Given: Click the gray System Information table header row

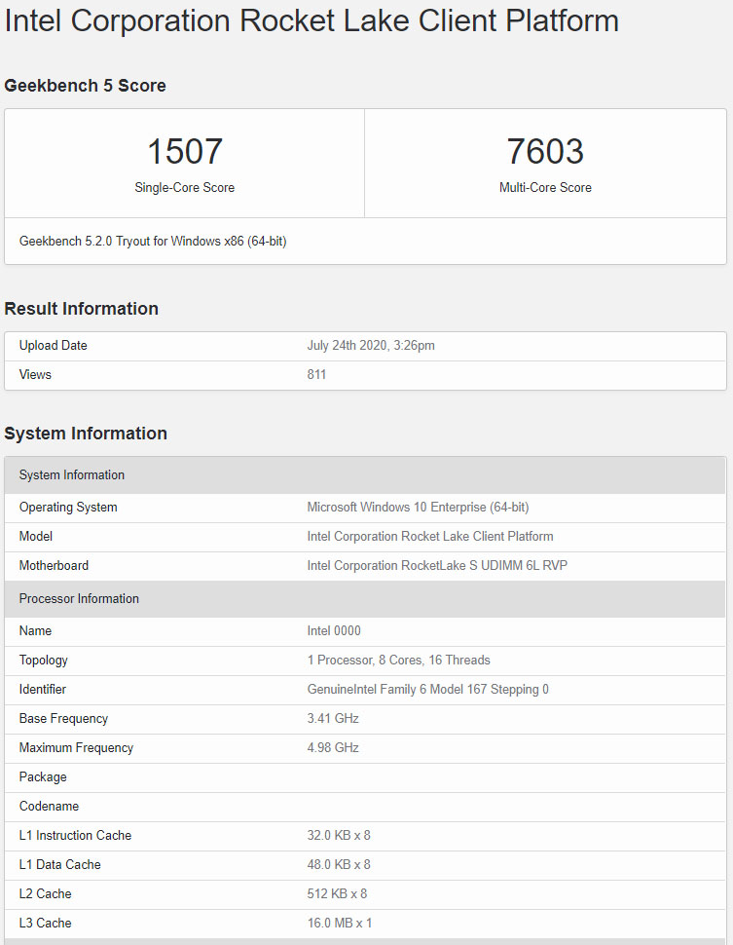Looking at the screenshot, I should pyautogui.click(x=365, y=474).
